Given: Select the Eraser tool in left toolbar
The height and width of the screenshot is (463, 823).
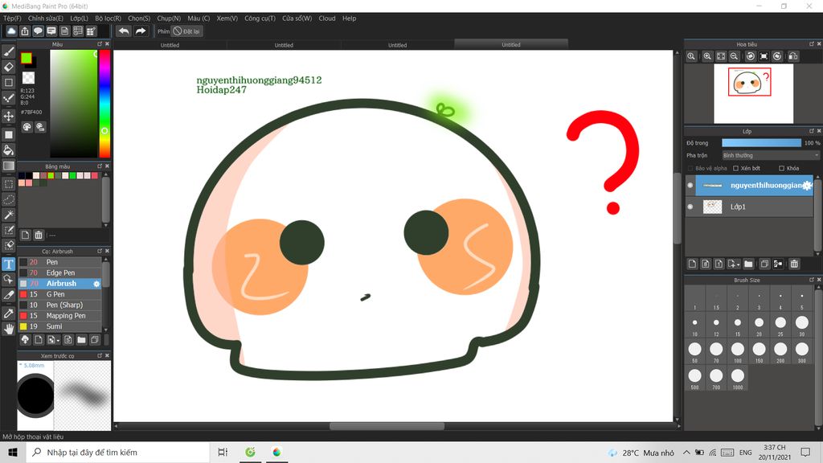Looking at the screenshot, I should 9,67.
